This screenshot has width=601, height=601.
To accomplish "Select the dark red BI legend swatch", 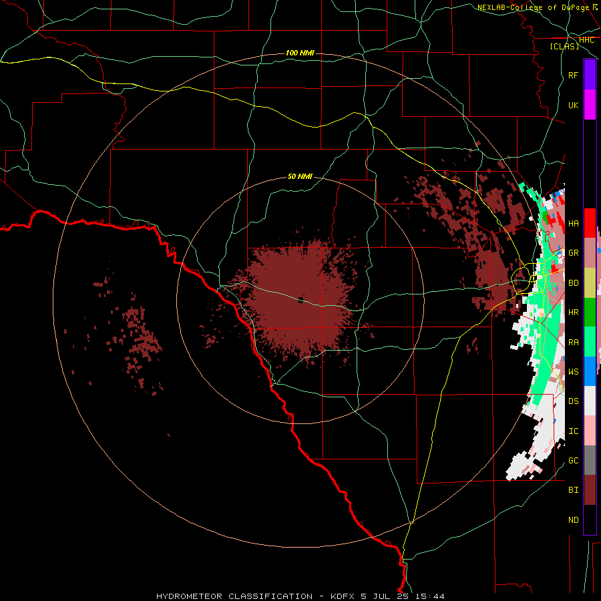I will (x=590, y=490).
